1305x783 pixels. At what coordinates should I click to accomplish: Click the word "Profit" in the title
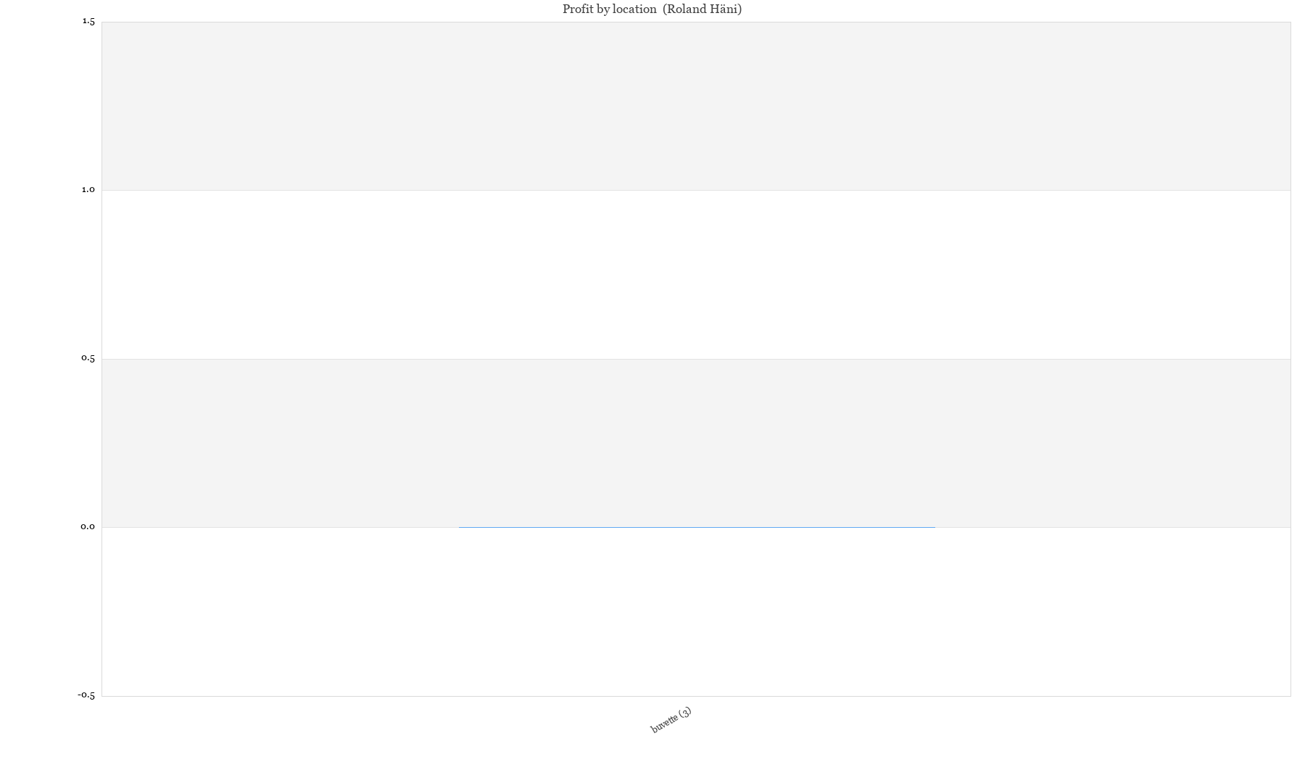click(578, 9)
